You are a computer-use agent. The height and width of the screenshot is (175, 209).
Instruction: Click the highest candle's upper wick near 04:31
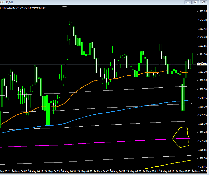[72, 18]
